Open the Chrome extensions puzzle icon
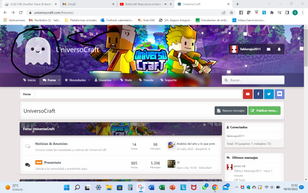This screenshot has height=193, width=308. 272,13
